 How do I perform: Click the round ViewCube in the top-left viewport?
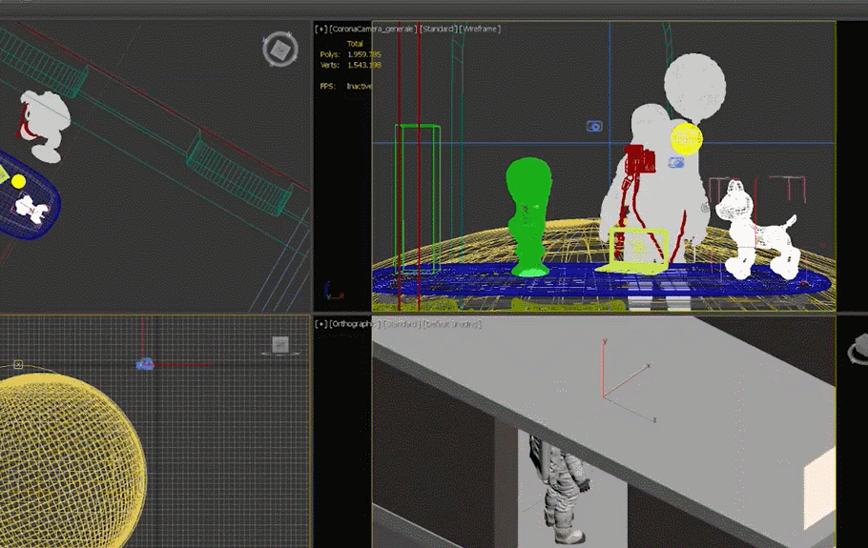click(280, 50)
